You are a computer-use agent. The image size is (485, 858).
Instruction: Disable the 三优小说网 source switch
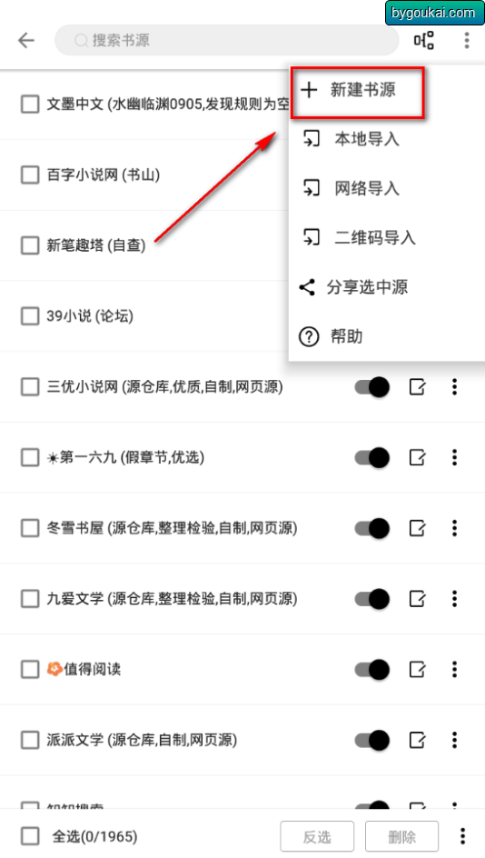(x=371, y=387)
